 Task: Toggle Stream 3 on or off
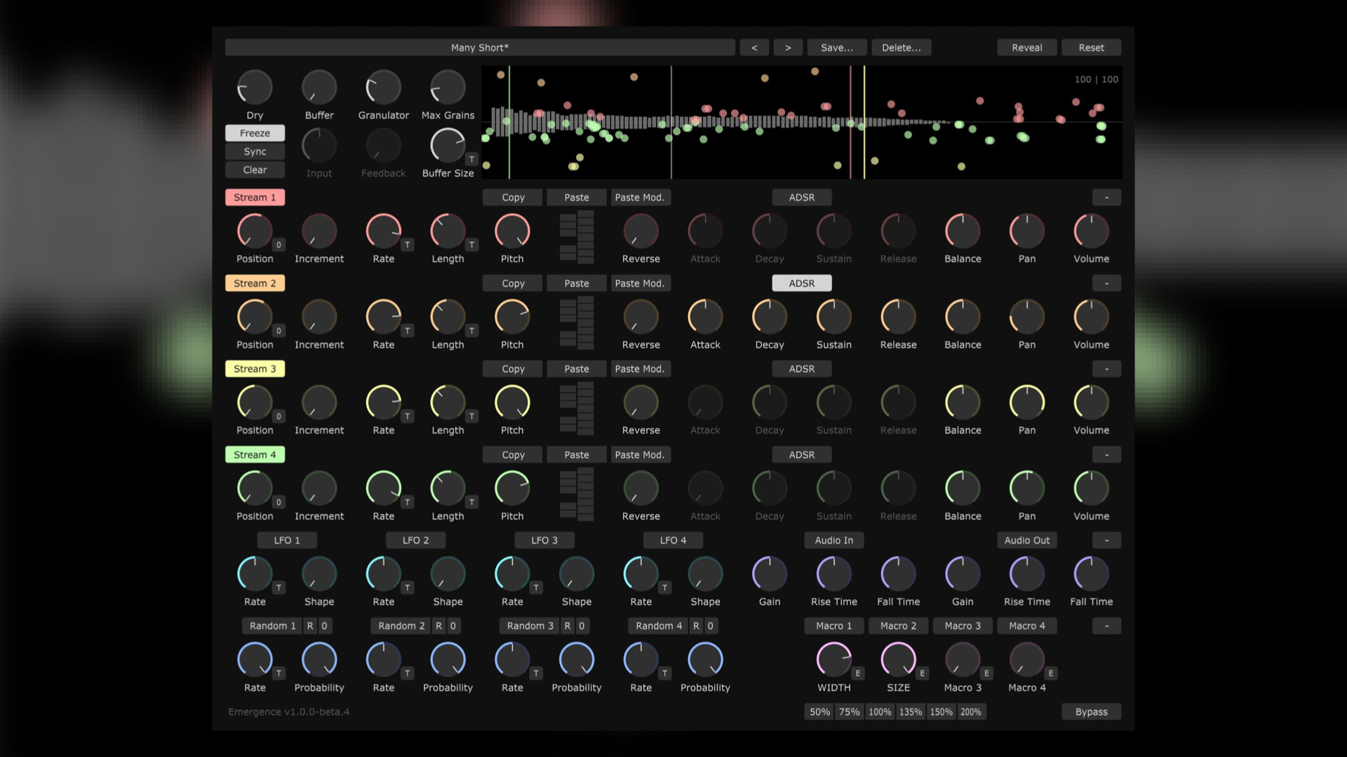[x=255, y=369]
